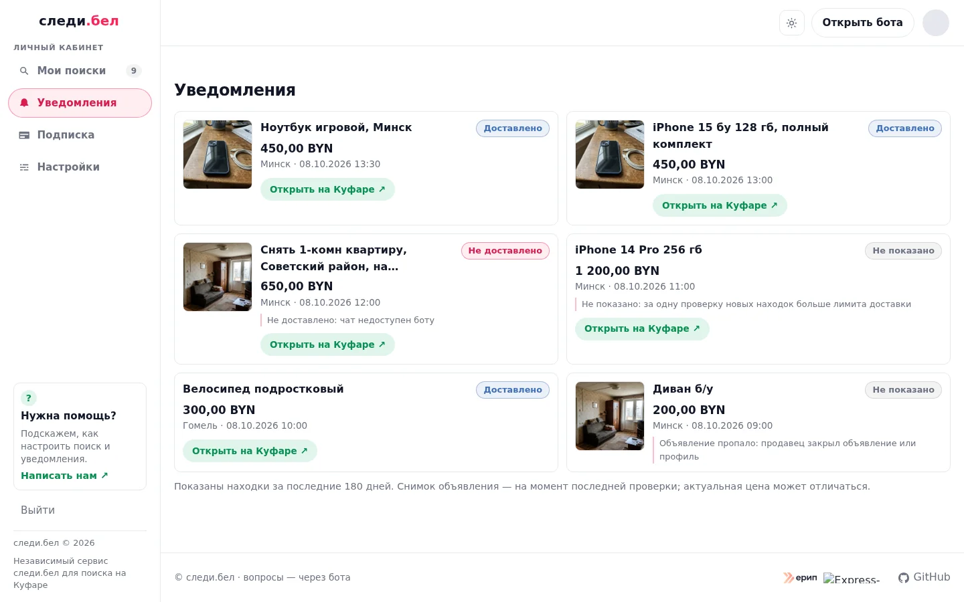Click the следи.бел logo
The image size is (964, 602).
(79, 21)
